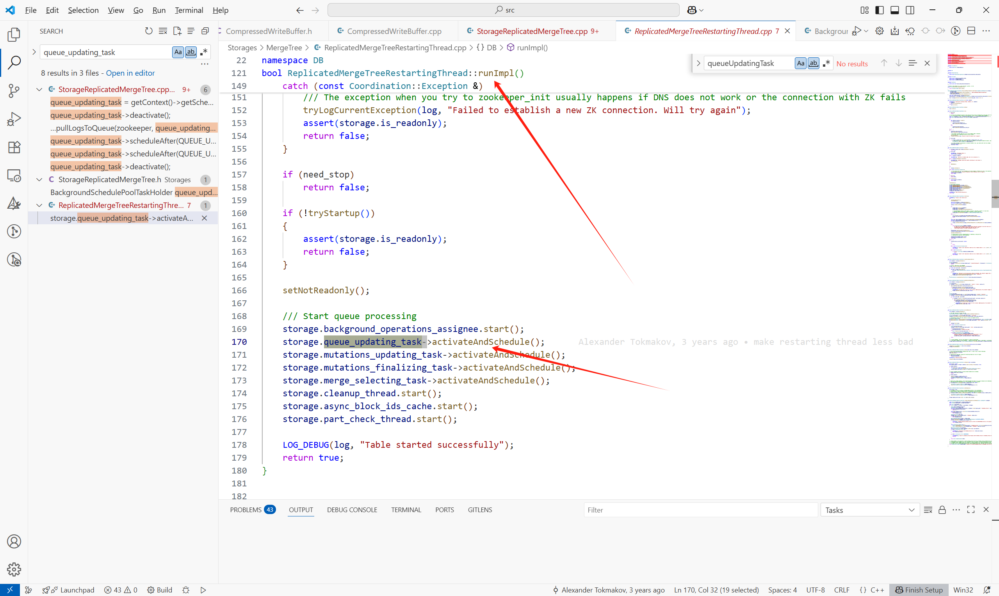Maximize the bottom panel size
This screenshot has height=596, width=999.
click(x=971, y=510)
